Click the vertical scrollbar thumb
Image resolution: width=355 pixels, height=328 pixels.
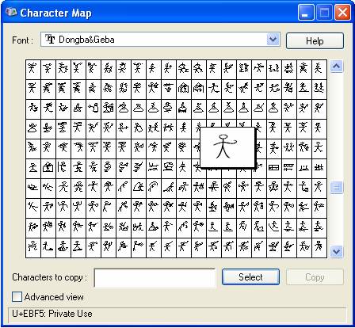click(x=336, y=187)
